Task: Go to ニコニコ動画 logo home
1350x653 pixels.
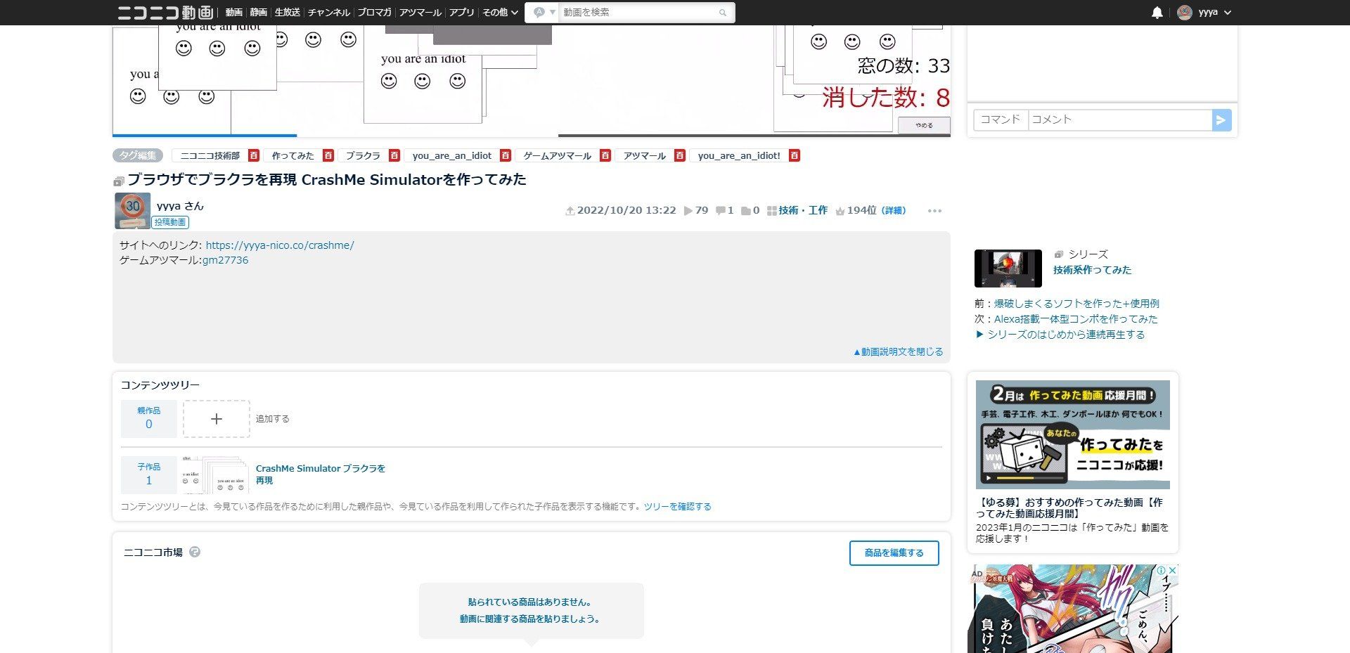Action: click(x=165, y=13)
